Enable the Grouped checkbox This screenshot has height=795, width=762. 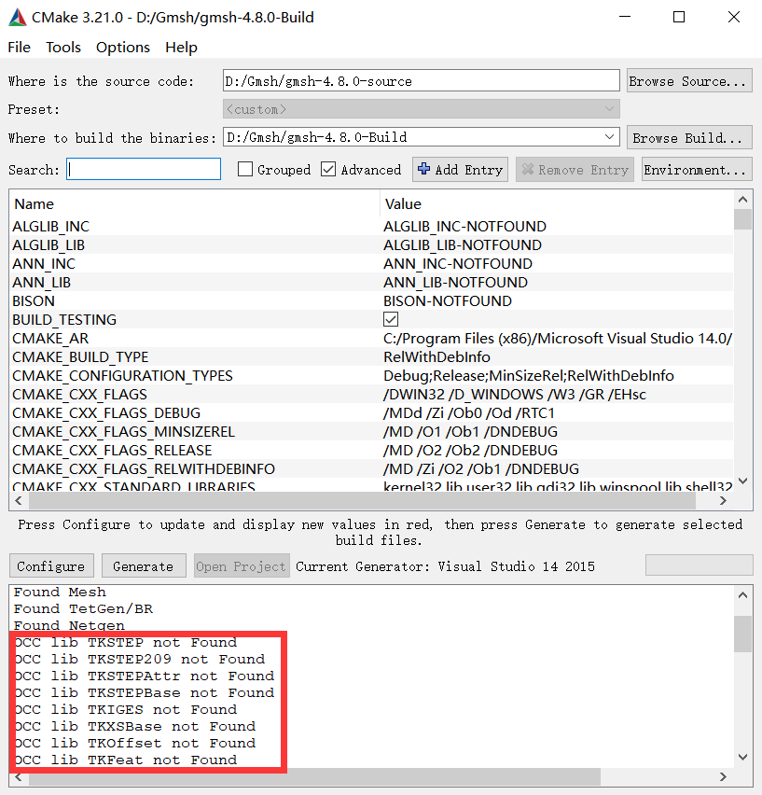[x=245, y=169]
